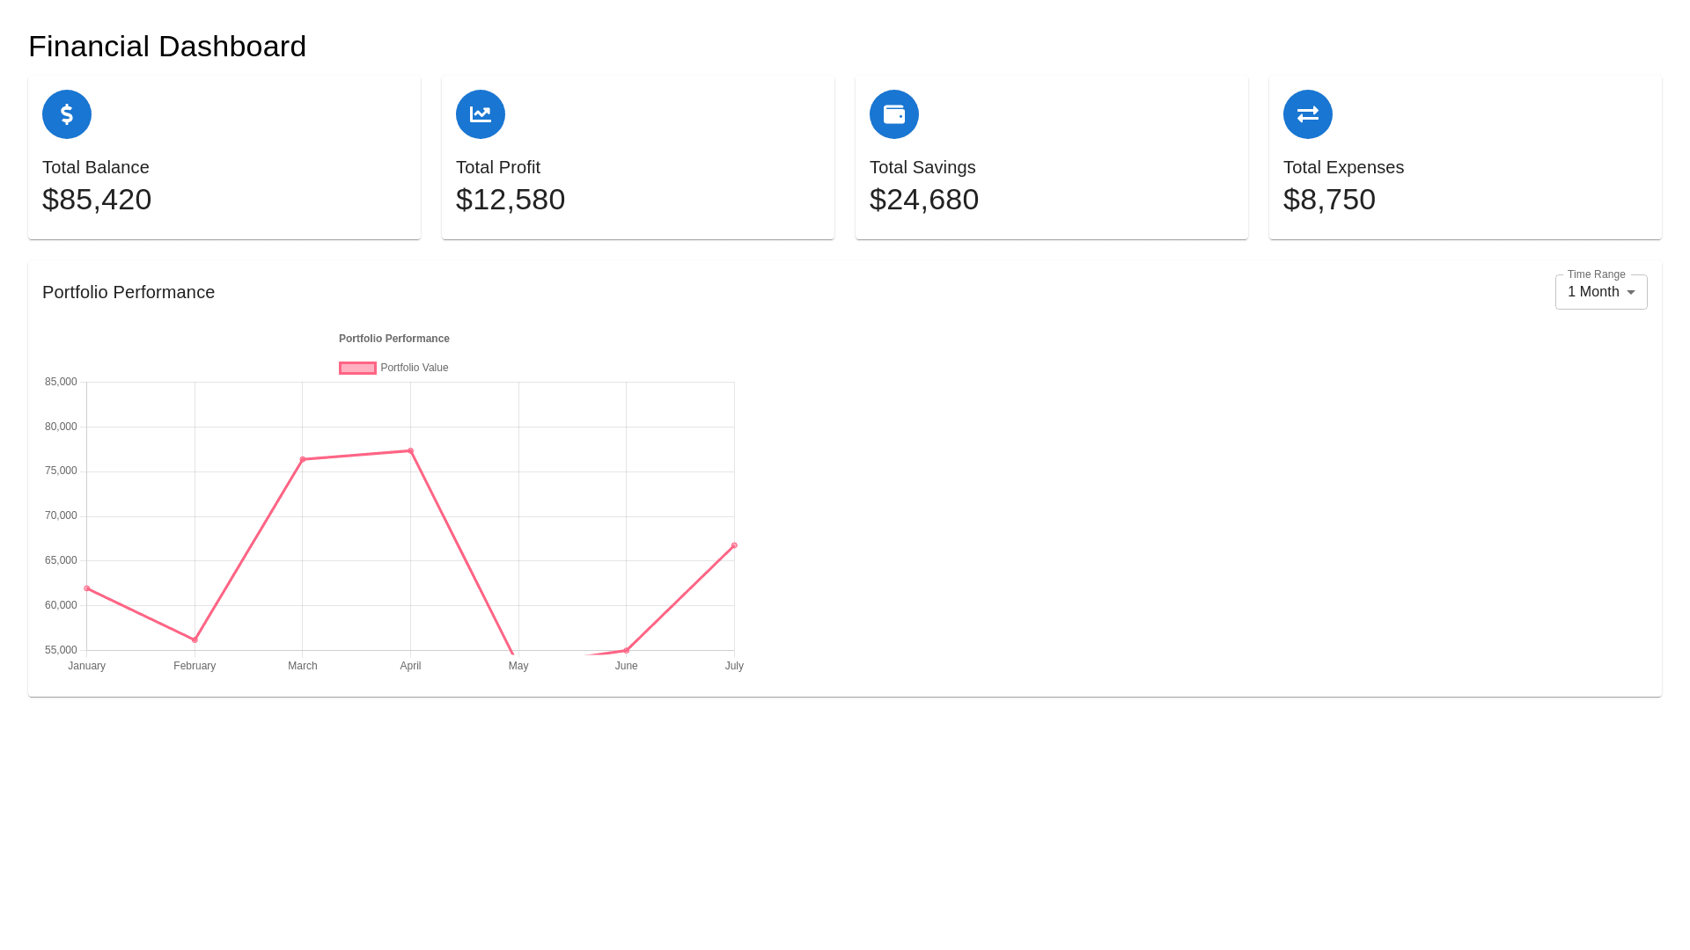Click the Total Savings value $24,680
Screen dimensions: 1690x950
tap(924, 200)
